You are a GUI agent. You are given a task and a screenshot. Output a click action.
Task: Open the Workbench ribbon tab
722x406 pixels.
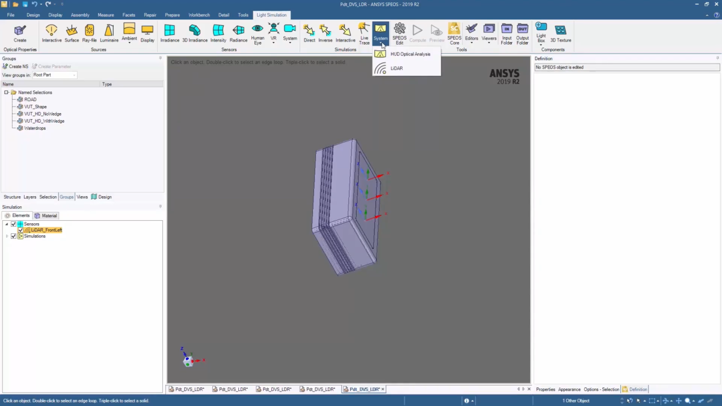[x=199, y=15]
